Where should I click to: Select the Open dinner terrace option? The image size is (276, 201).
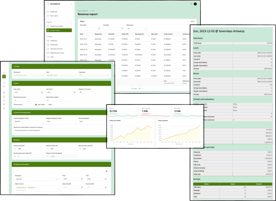47,104
